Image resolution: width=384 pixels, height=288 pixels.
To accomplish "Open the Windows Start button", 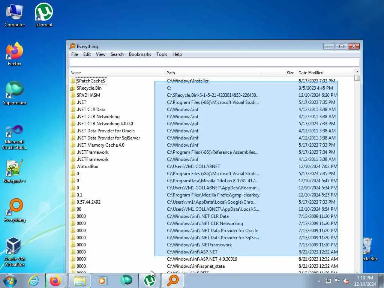I will pyautogui.click(x=10, y=280).
